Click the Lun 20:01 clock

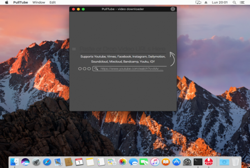coord(219,2)
